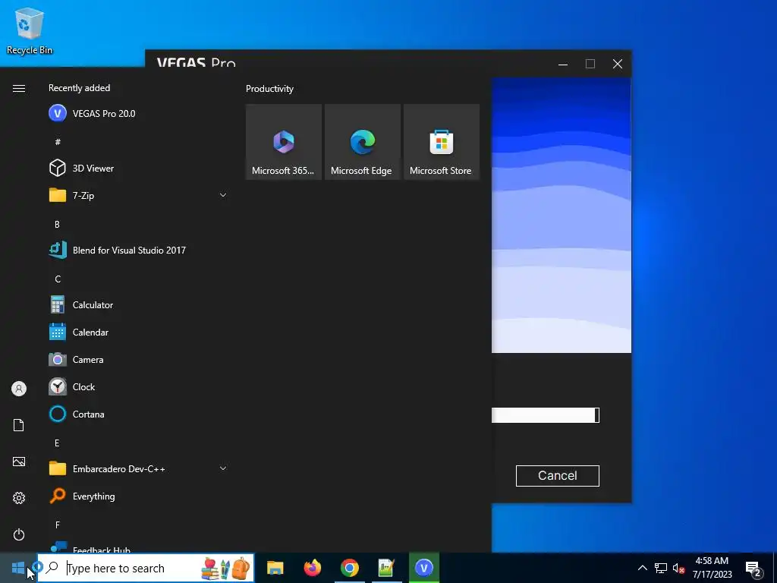Jump to the # letter header
This screenshot has width=777, height=583.
tap(58, 142)
